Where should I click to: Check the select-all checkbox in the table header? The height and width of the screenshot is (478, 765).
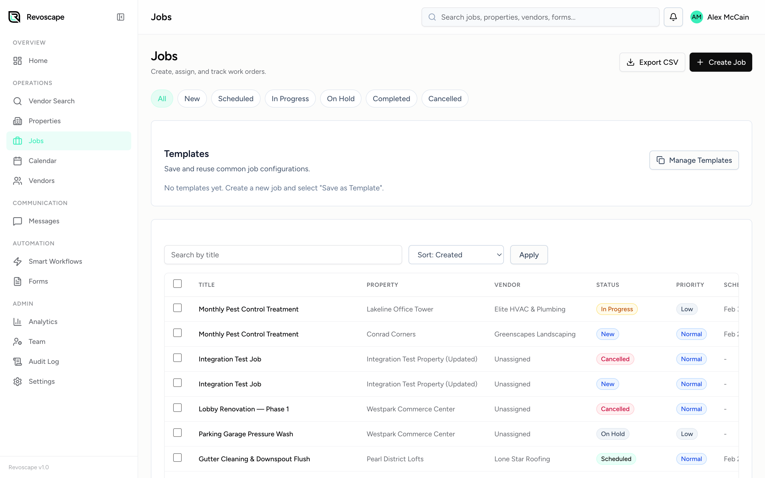tap(177, 284)
